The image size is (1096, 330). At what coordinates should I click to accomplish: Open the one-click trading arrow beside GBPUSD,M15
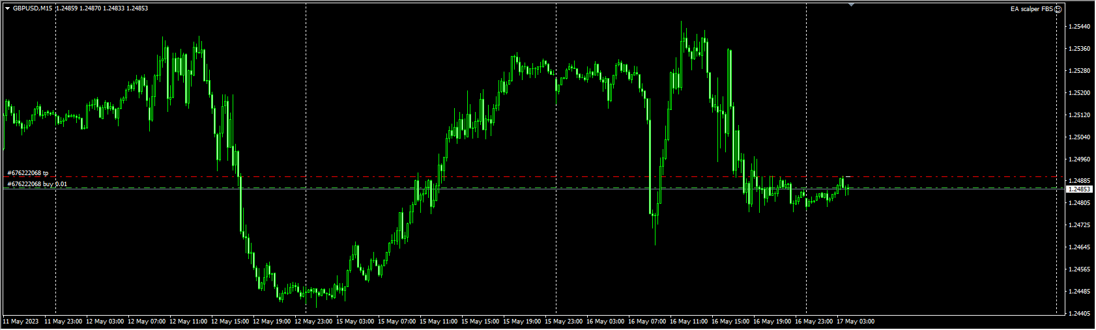coord(7,8)
